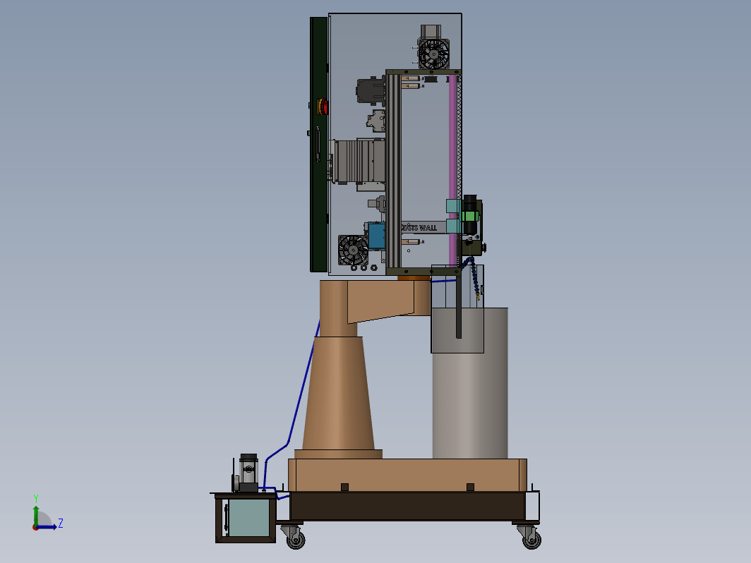Select the aluminum extrusion vertical post
The height and width of the screenshot is (563, 751).
[x=393, y=171]
